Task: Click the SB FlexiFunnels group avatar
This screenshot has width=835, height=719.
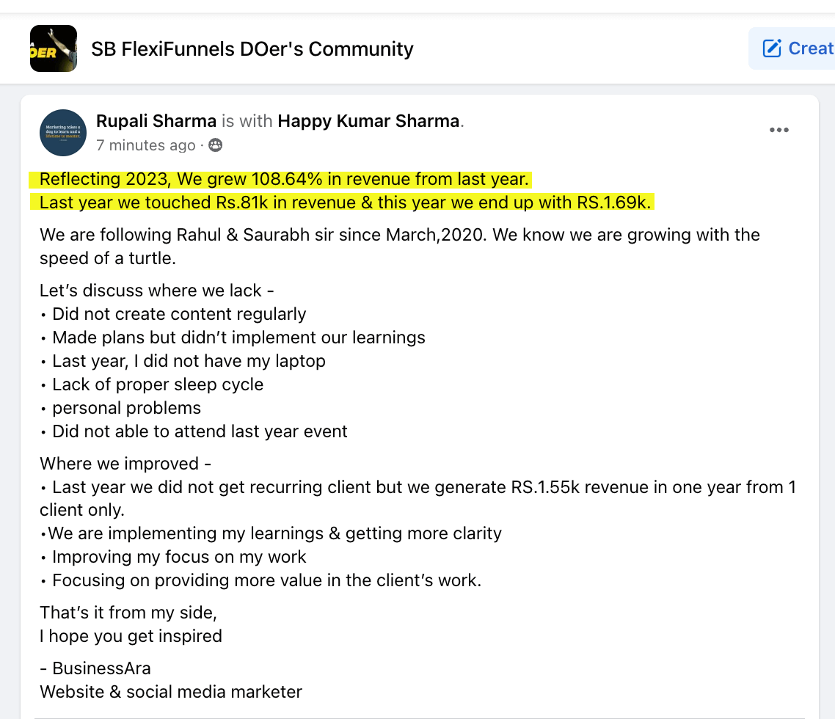Action: click(x=54, y=48)
